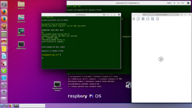The height and width of the screenshot is (108, 192).
Task: Click the film-strip columns toolbar icon in the white window
Action: tap(152, 19)
